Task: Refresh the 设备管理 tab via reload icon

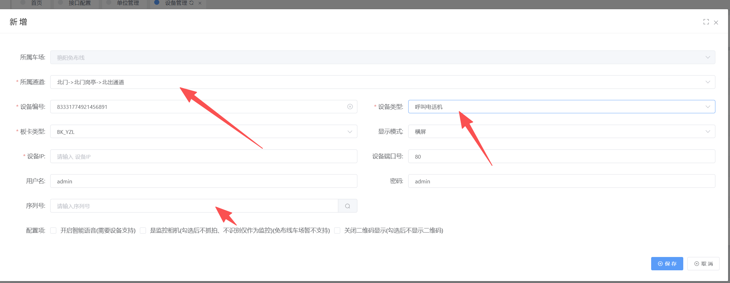Action: [x=191, y=3]
